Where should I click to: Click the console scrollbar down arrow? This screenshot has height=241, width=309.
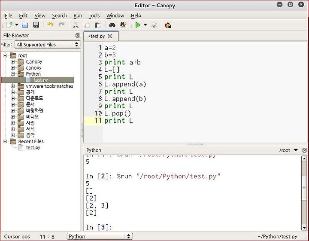304,228
